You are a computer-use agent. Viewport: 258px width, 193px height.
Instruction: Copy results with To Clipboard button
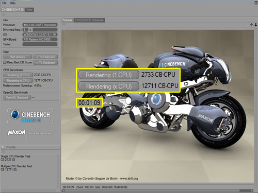pyautogui.click(x=45, y=57)
